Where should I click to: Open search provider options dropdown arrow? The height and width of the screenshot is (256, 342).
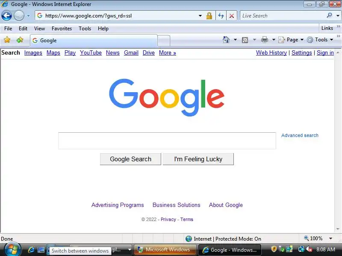pyautogui.click(x=338, y=16)
